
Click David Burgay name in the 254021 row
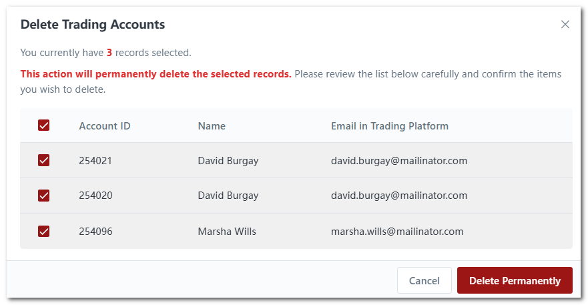pos(228,160)
